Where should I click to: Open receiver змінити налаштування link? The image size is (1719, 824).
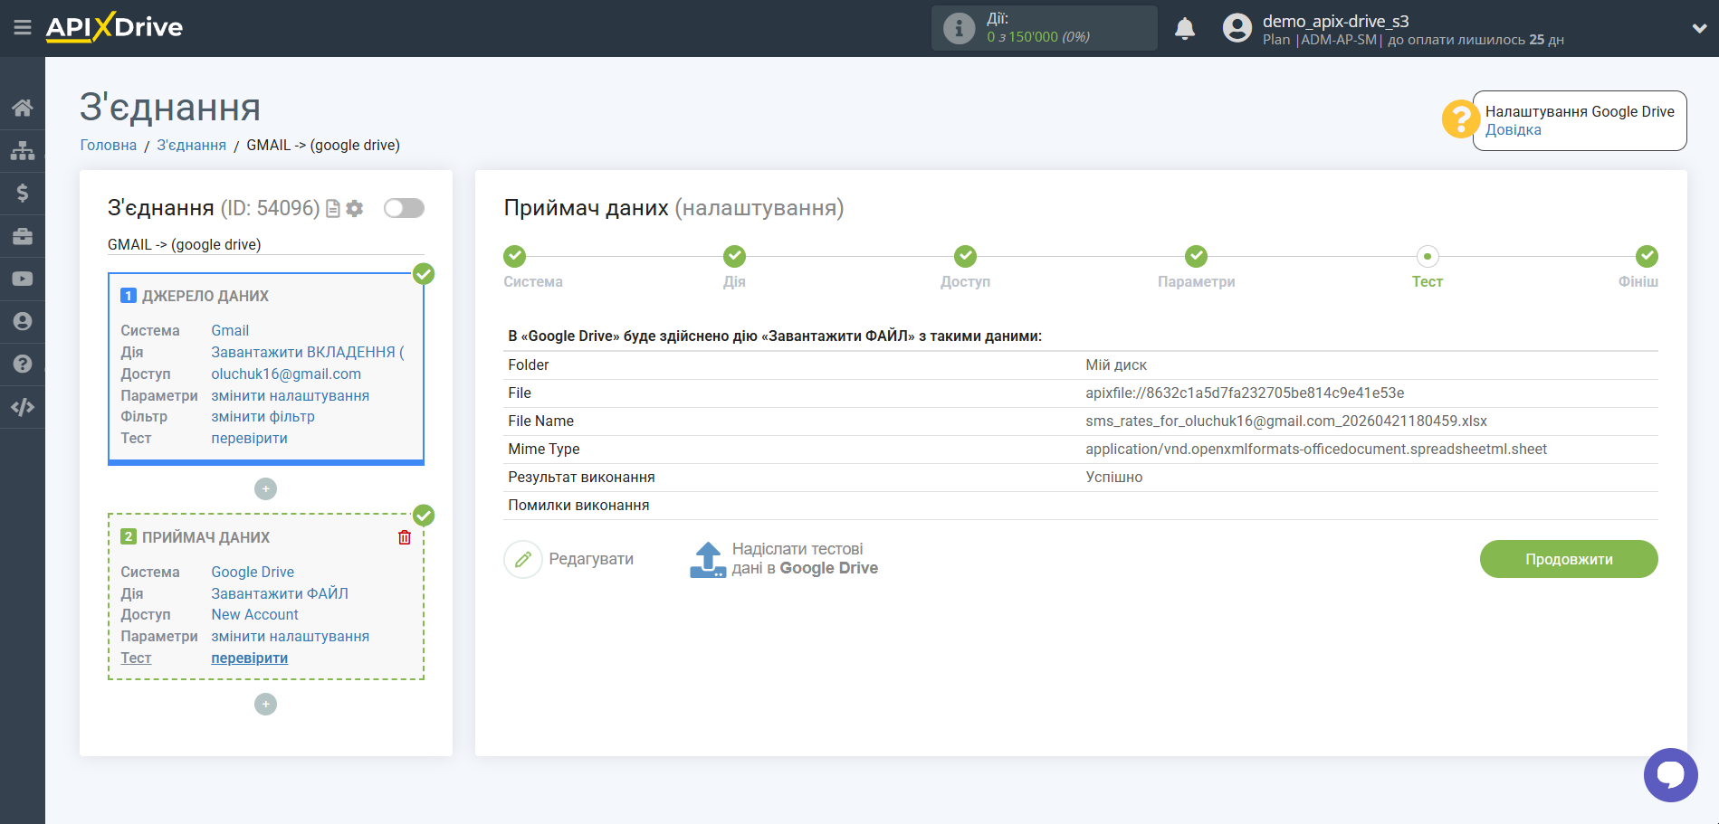pos(290,637)
